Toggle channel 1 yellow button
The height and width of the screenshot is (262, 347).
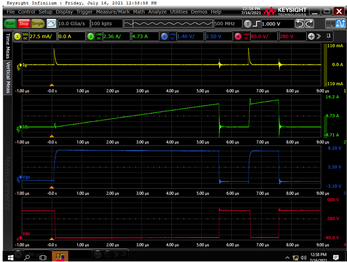(17, 37)
